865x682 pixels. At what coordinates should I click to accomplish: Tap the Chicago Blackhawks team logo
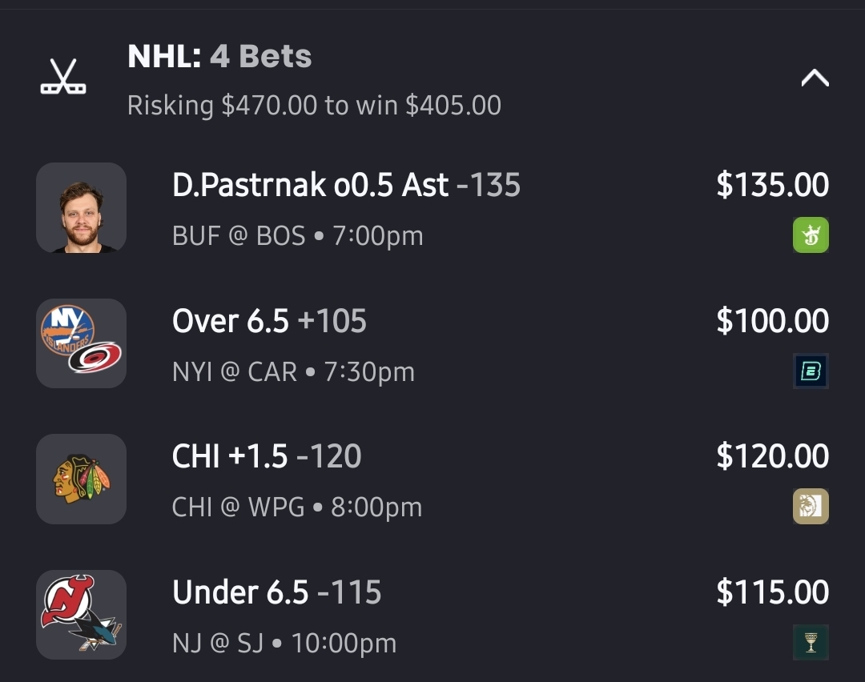pos(81,479)
